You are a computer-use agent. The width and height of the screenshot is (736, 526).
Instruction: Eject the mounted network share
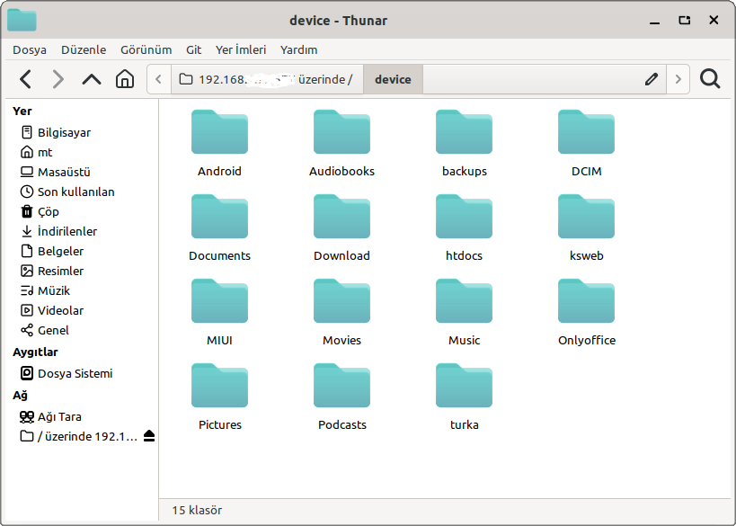click(149, 436)
